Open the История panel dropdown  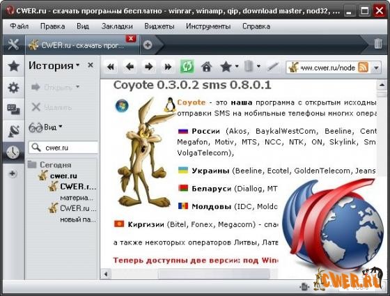tap(78, 65)
